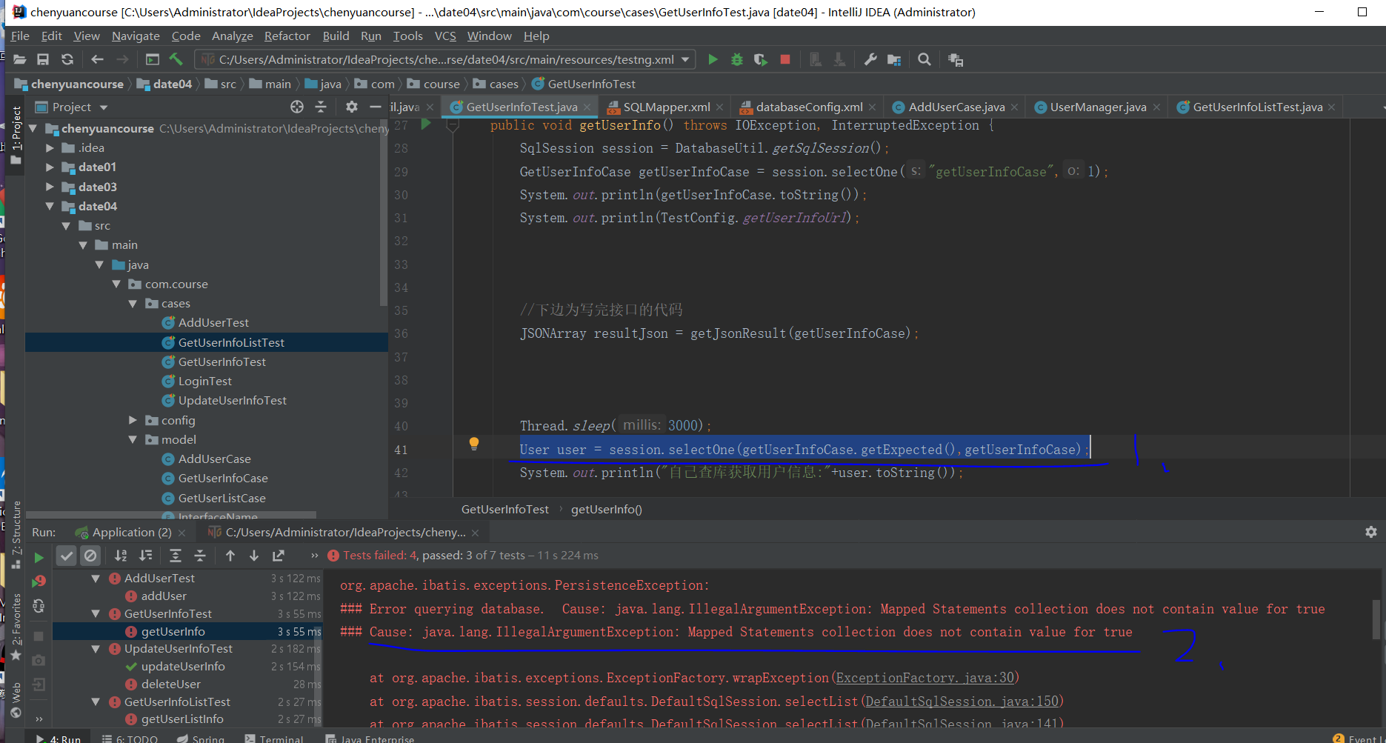Jump to previous failed test arrow
Image resolution: width=1386 pixels, height=743 pixels.
(230, 556)
